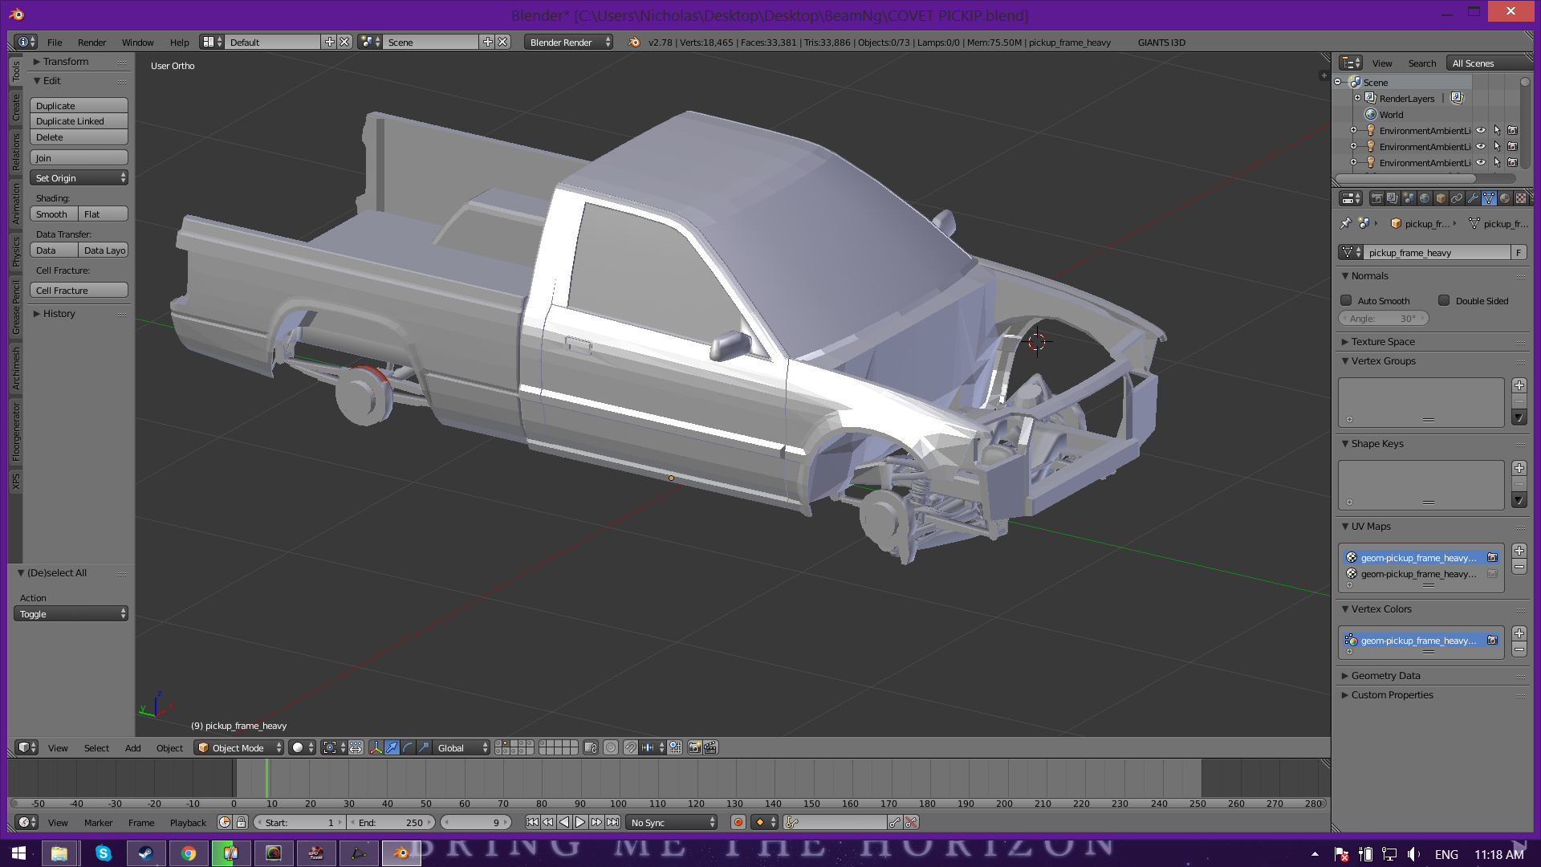This screenshot has height=867, width=1541.
Task: Open Object Constraints chain-link icon
Action: click(1457, 198)
